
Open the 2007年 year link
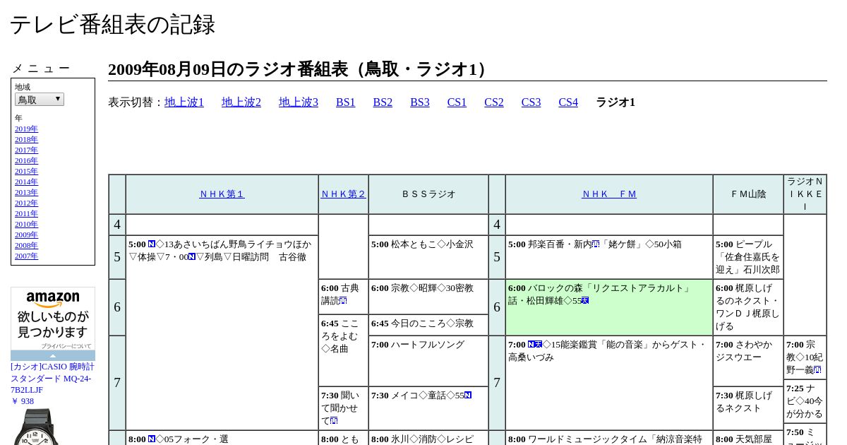[x=26, y=256]
